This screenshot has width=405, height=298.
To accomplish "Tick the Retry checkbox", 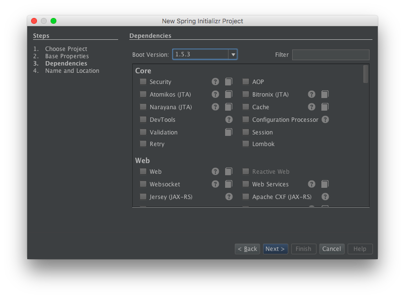I will click(143, 144).
